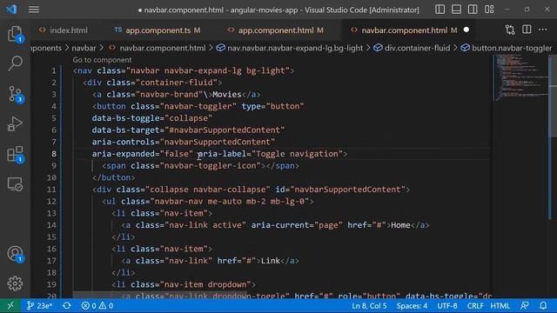Synchronize changes in status bar
Image resolution: width=557 pixels, height=313 pixels.
click(x=67, y=305)
